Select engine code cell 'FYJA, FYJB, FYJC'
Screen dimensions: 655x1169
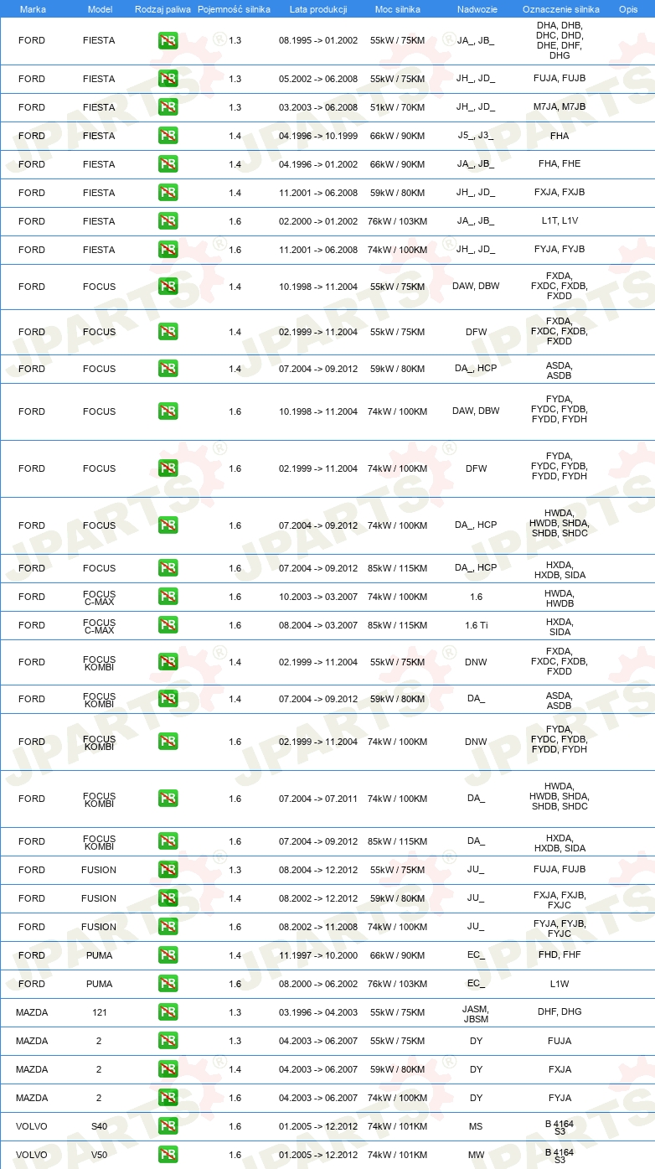[560, 927]
